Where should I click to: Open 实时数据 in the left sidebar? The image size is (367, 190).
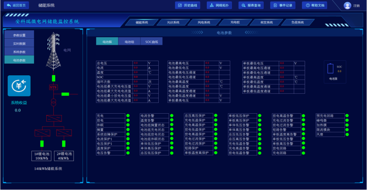(19, 44)
